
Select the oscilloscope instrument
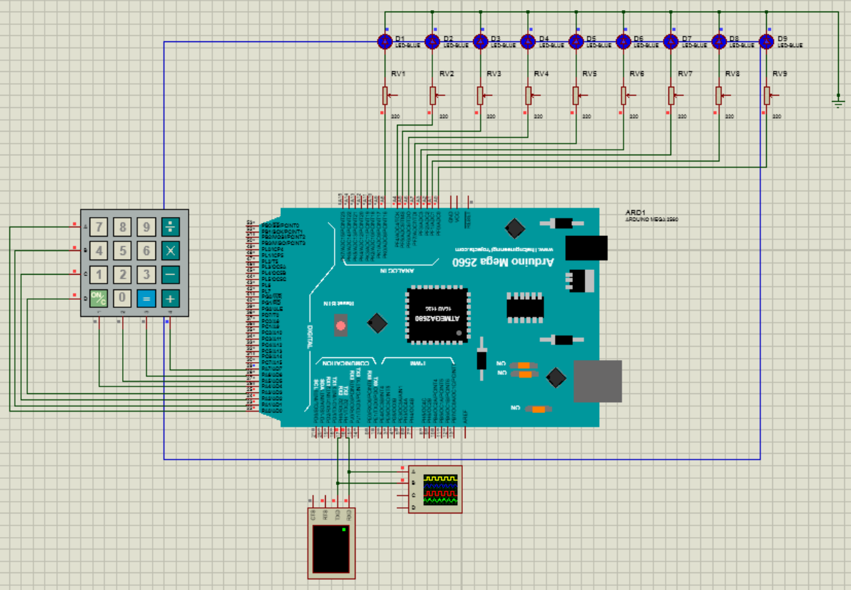[x=435, y=490]
